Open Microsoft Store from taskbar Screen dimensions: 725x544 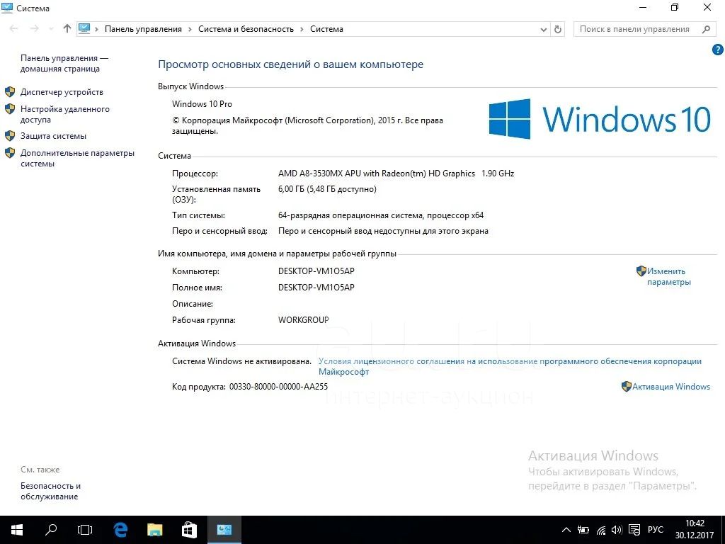coord(189,530)
